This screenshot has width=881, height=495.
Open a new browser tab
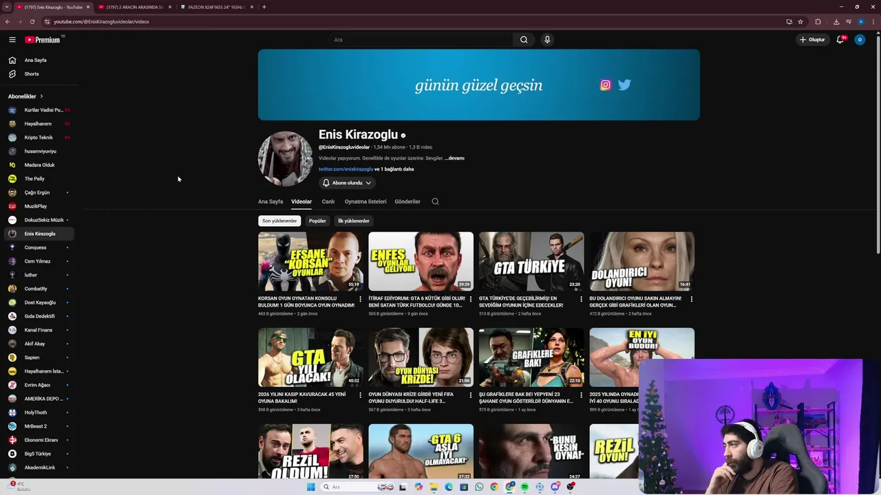[264, 7]
